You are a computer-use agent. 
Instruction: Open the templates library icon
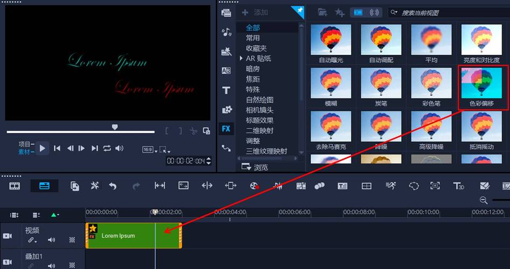(x=226, y=51)
